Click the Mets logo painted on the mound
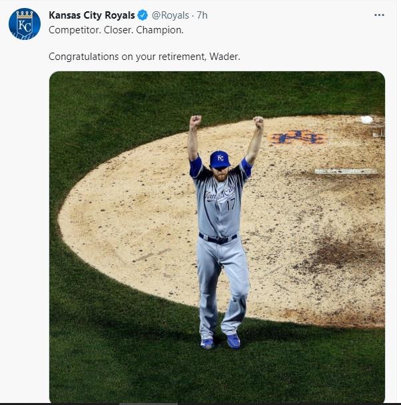The image size is (401, 405). click(297, 137)
